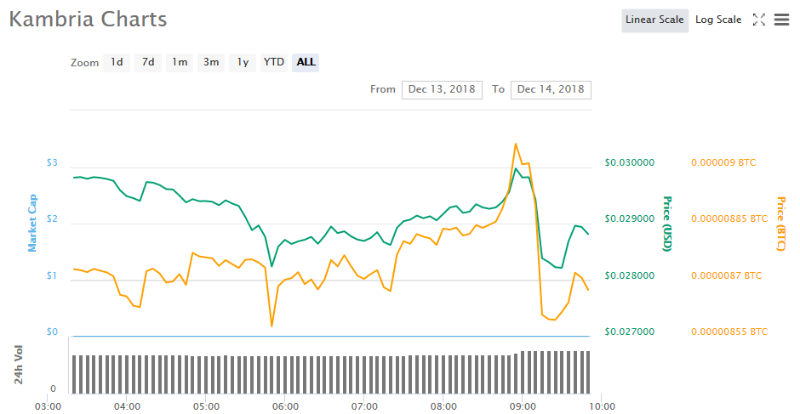Switch to Log Scale
Screen dimensions: 800x414
(718, 20)
